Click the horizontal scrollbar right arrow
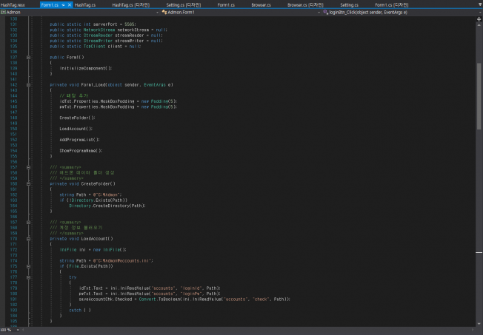The width and height of the screenshot is (483, 335). tap(473, 330)
